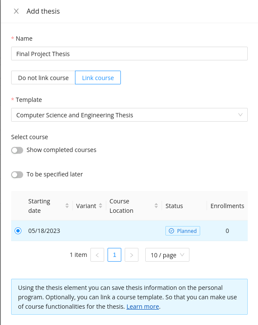Sort by Starting date column

(x=67, y=206)
